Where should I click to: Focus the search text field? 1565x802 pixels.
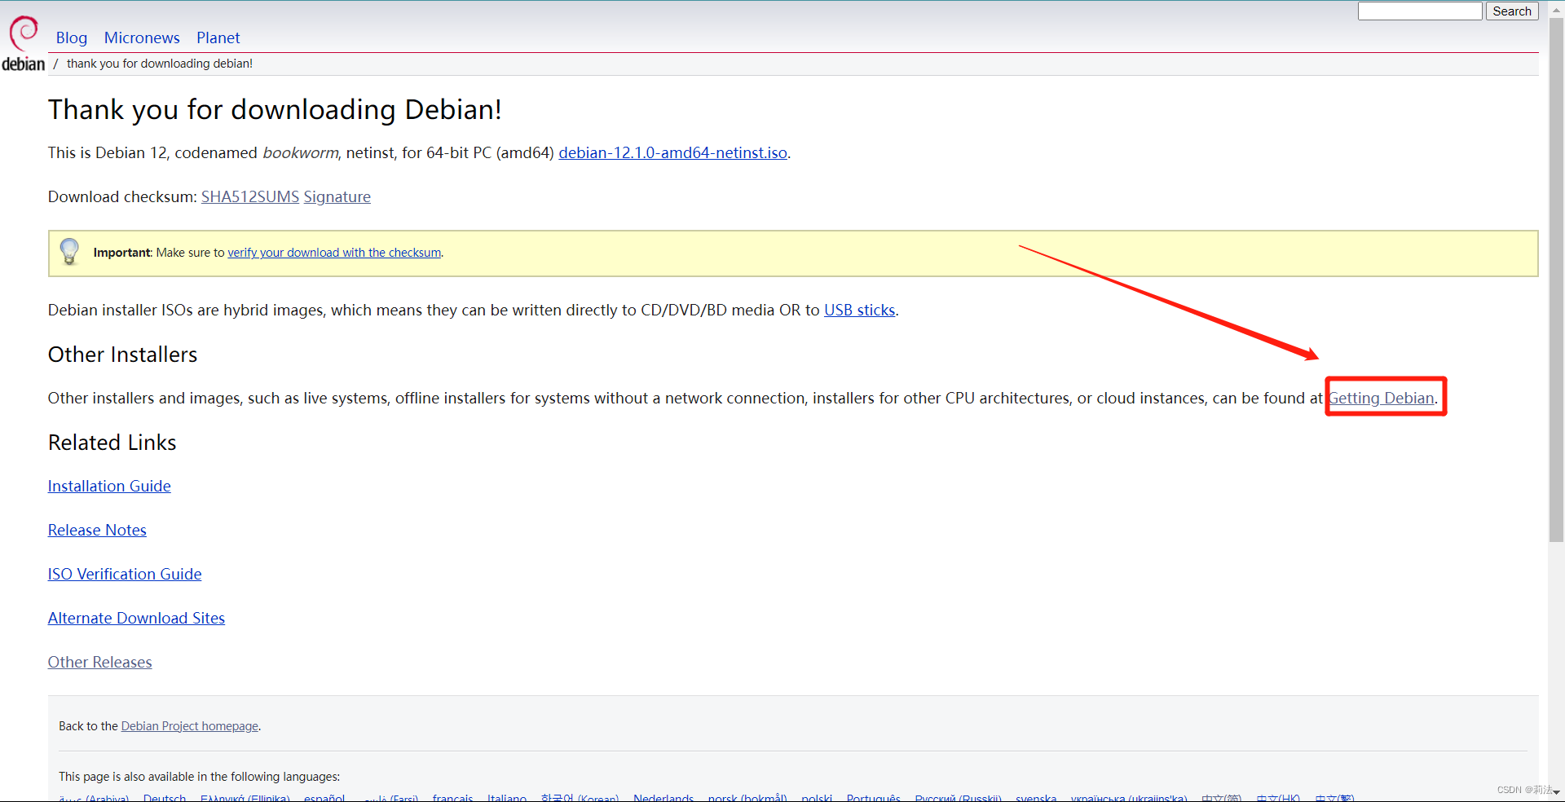point(1420,11)
